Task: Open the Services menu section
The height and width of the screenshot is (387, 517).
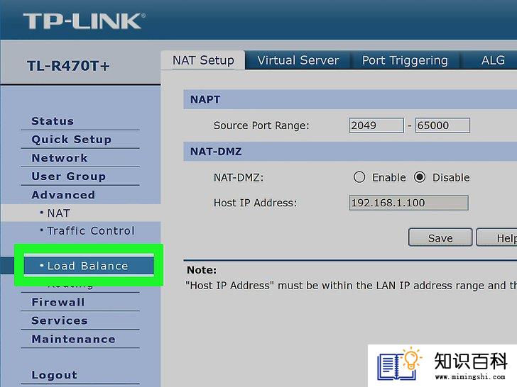Action: pos(60,320)
